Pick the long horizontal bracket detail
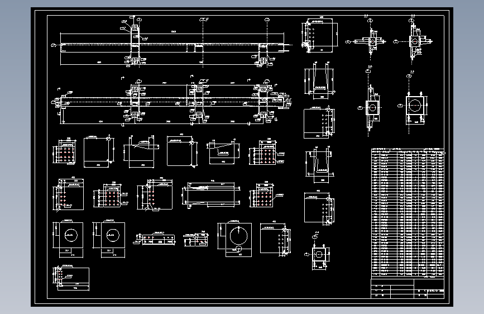Screen dimensions: 484x314 click(x=211, y=194)
